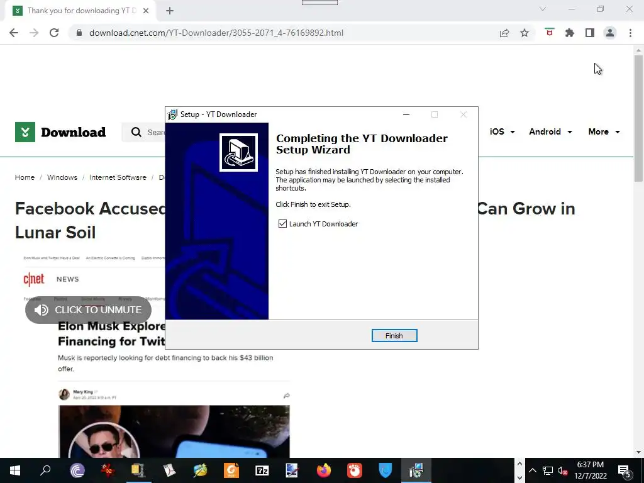Open the tab search chevron

tap(543, 9)
